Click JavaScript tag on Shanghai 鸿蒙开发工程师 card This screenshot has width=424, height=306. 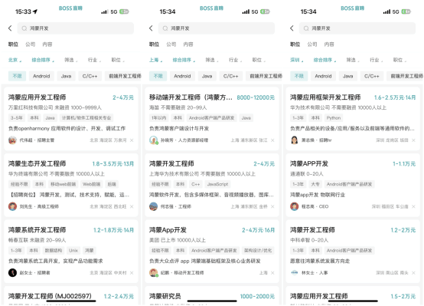(217, 184)
